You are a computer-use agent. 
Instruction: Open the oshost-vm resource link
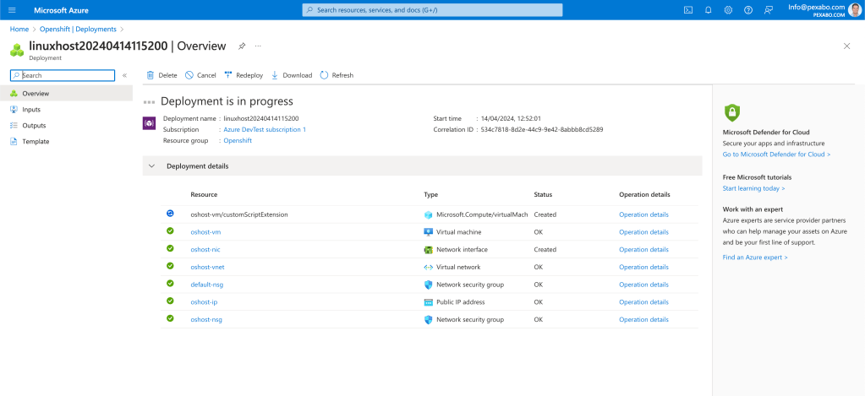pyautogui.click(x=205, y=232)
